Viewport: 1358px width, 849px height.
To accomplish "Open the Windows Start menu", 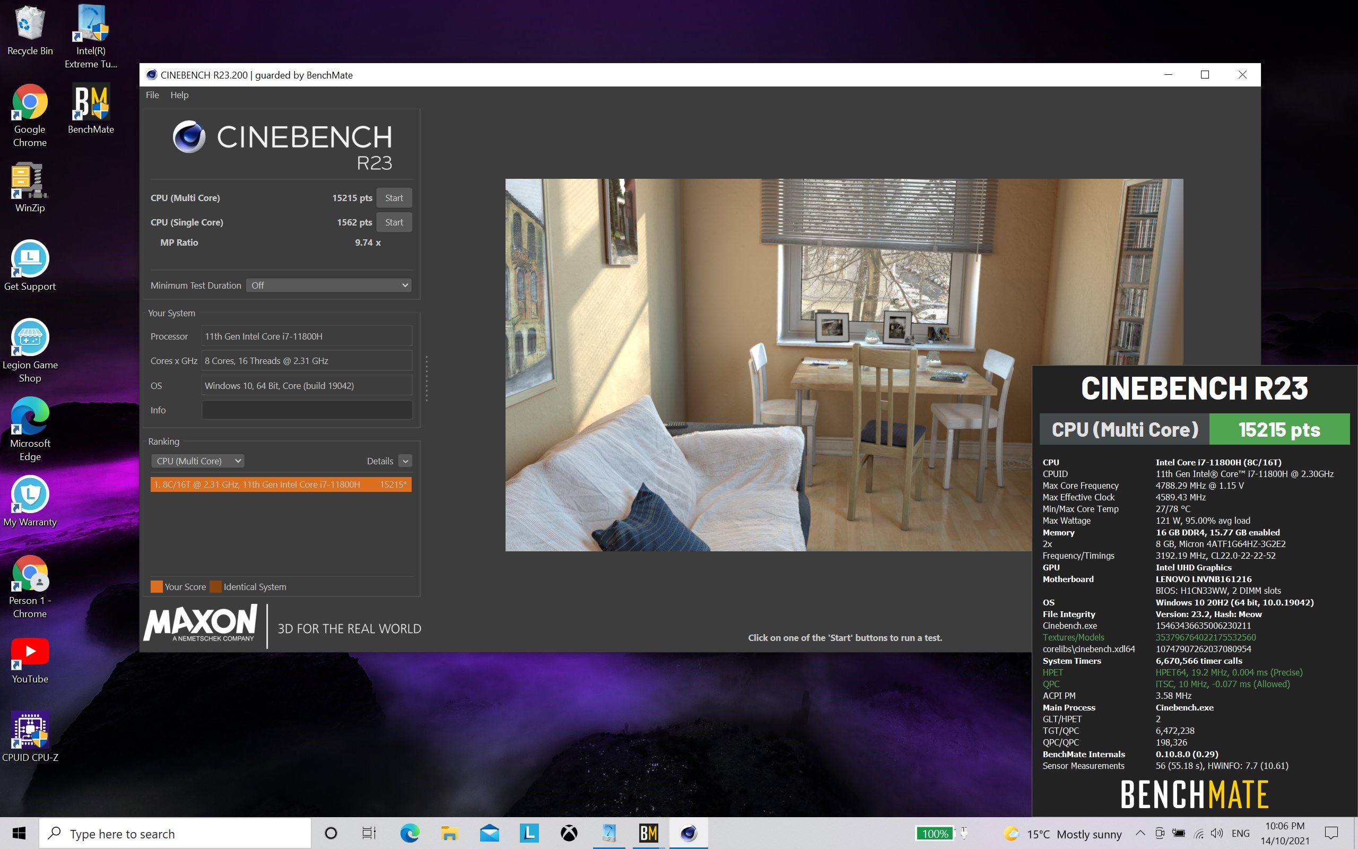I will point(19,833).
